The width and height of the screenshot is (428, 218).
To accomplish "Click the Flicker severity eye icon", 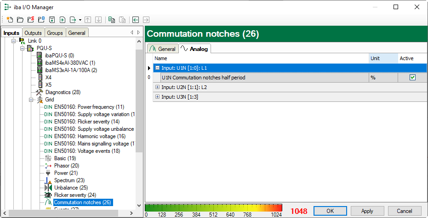I will [x=48, y=195].
